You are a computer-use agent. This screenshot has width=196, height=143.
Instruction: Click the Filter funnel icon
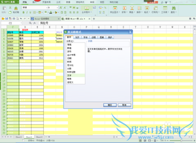pos(132,8)
